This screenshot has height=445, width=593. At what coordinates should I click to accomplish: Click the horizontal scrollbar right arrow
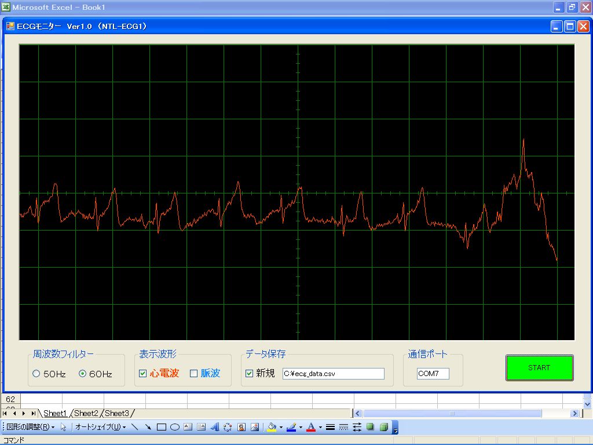tap(575, 413)
